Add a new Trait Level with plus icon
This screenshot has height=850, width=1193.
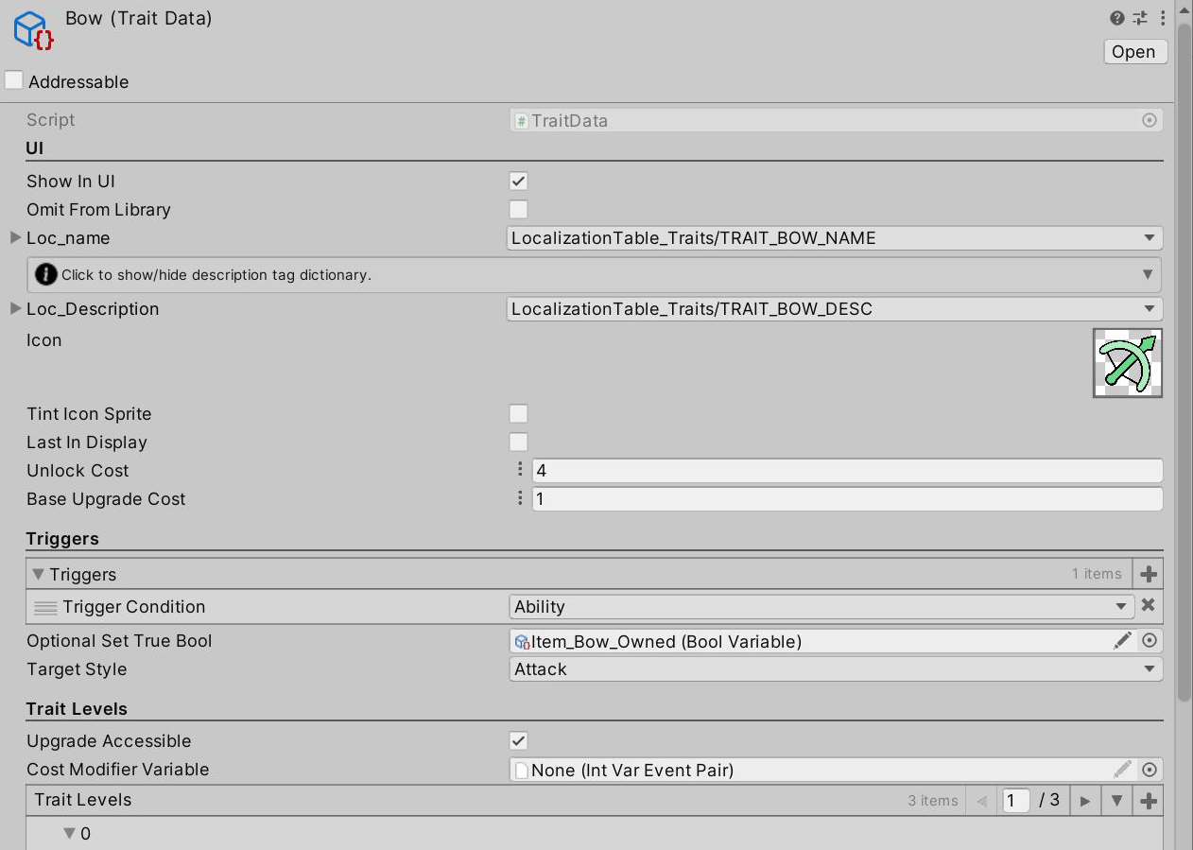(1149, 801)
